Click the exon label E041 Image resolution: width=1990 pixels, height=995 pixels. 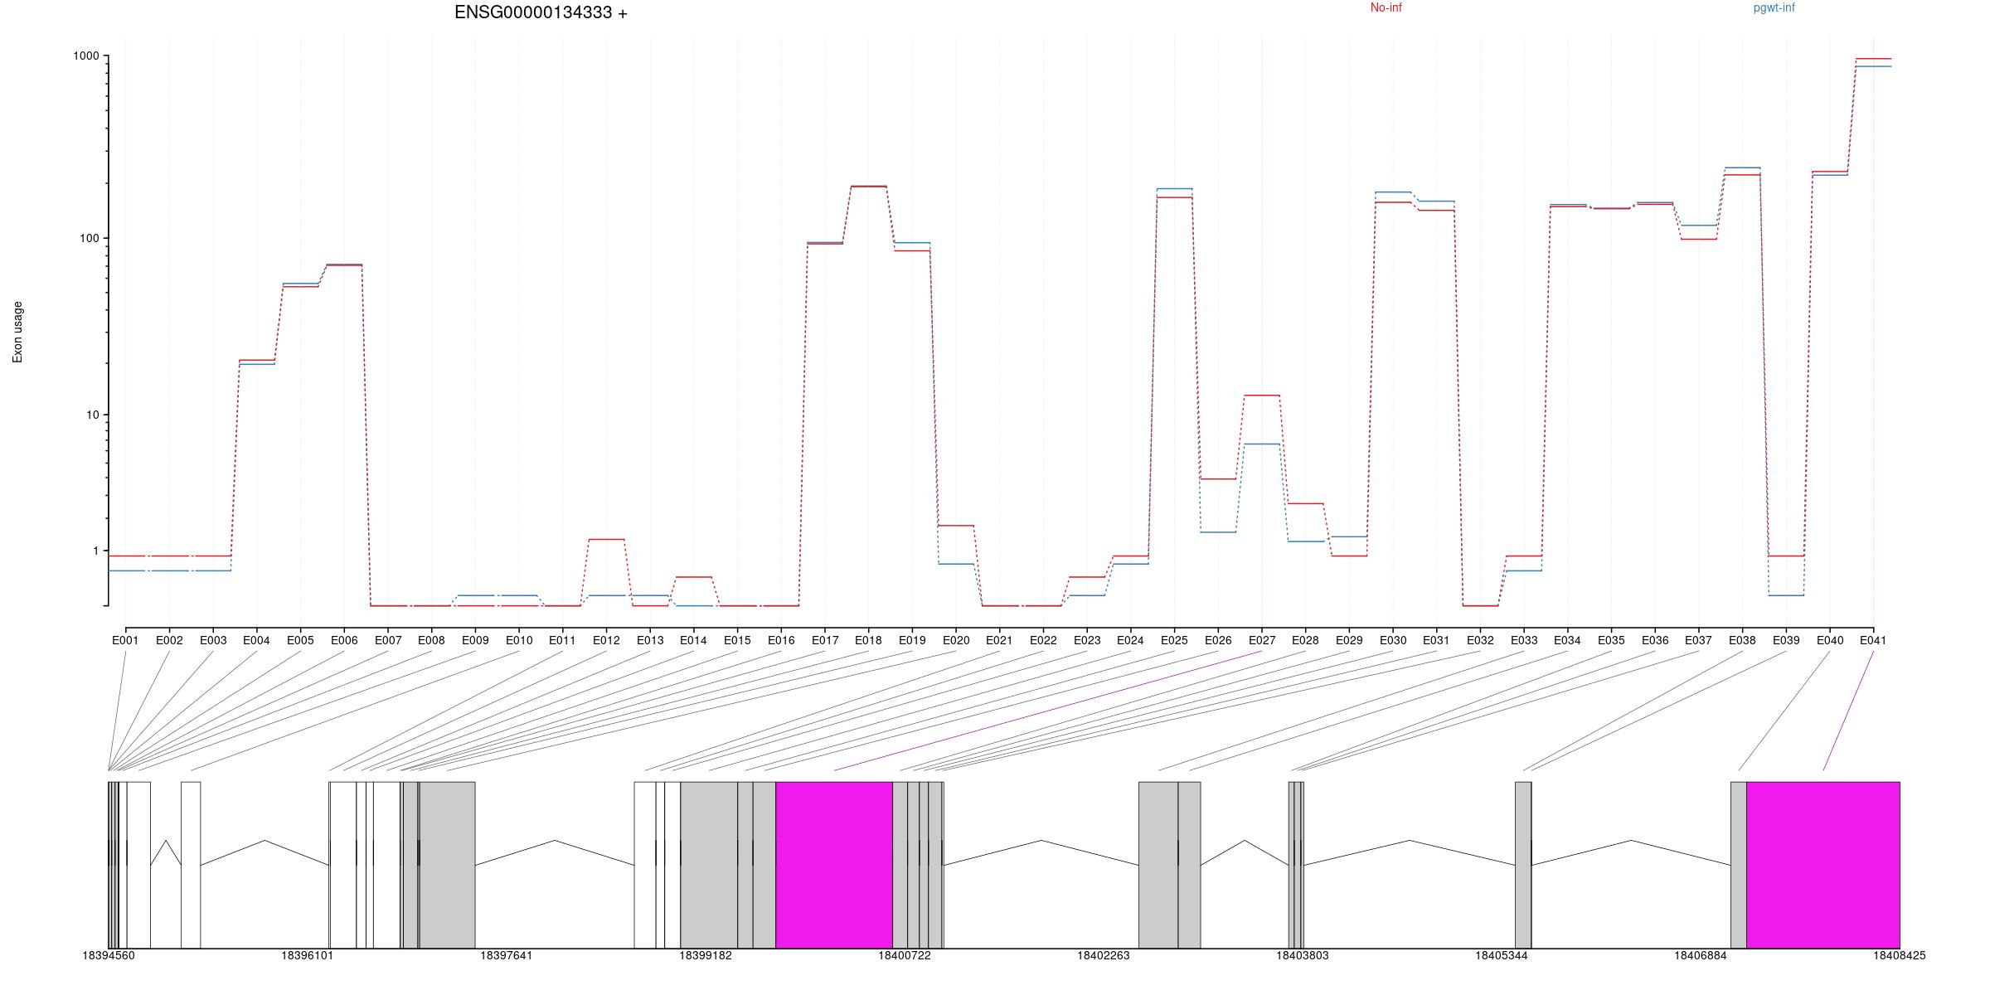1873,640
